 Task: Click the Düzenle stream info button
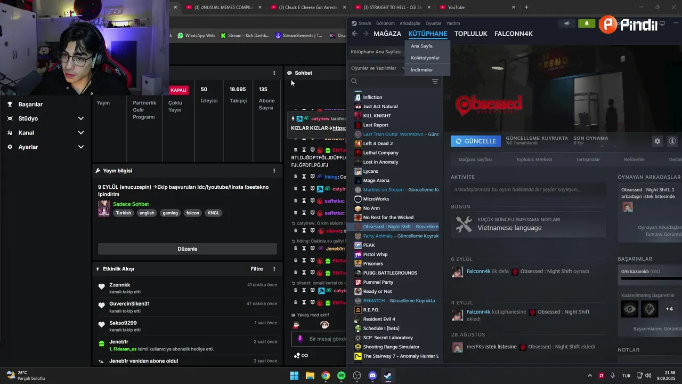[188, 249]
